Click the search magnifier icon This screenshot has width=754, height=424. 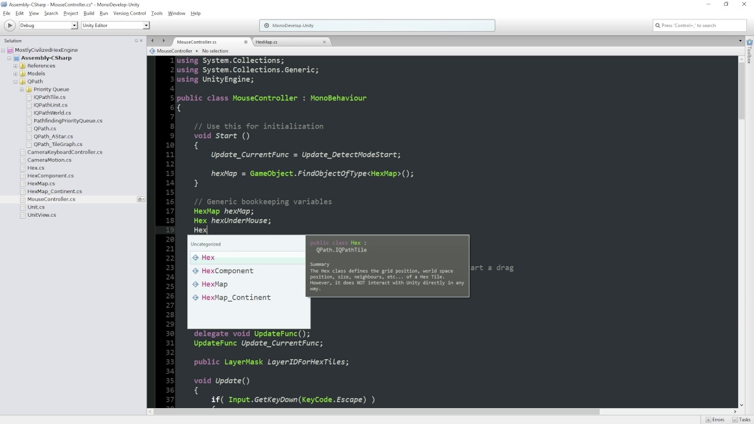coord(658,25)
